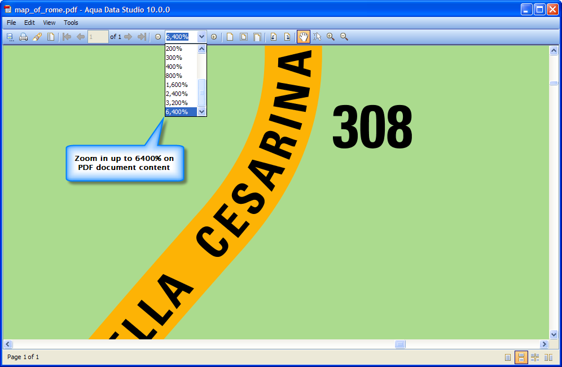Open the Tools menu
The width and height of the screenshot is (562, 367).
click(71, 23)
